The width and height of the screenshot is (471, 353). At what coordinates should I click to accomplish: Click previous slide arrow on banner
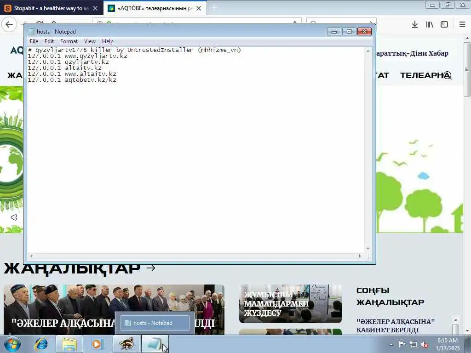click(14, 217)
